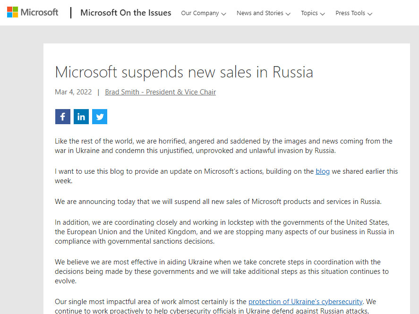Open Brad Smith author page link
The image size is (419, 314).
point(160,92)
